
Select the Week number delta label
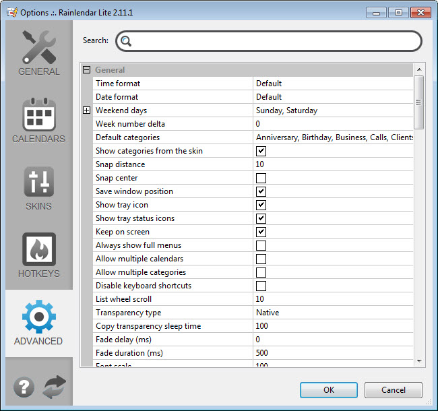tap(130, 124)
